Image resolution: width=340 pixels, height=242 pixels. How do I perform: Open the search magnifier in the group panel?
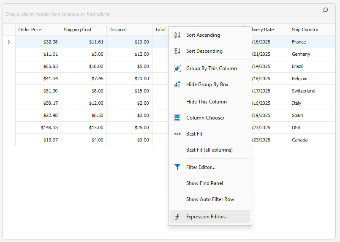coord(325,10)
